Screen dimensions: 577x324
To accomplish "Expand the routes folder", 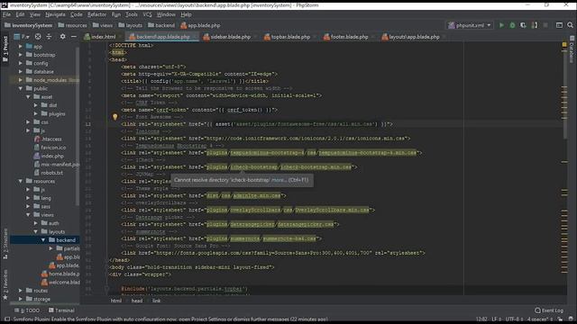I will click(x=21, y=291).
